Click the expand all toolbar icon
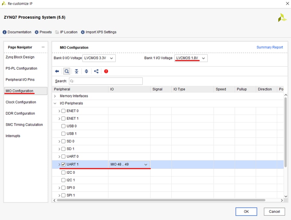 coord(86,71)
